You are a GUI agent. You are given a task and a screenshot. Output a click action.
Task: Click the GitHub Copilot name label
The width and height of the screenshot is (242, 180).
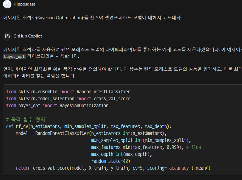tap(28, 36)
